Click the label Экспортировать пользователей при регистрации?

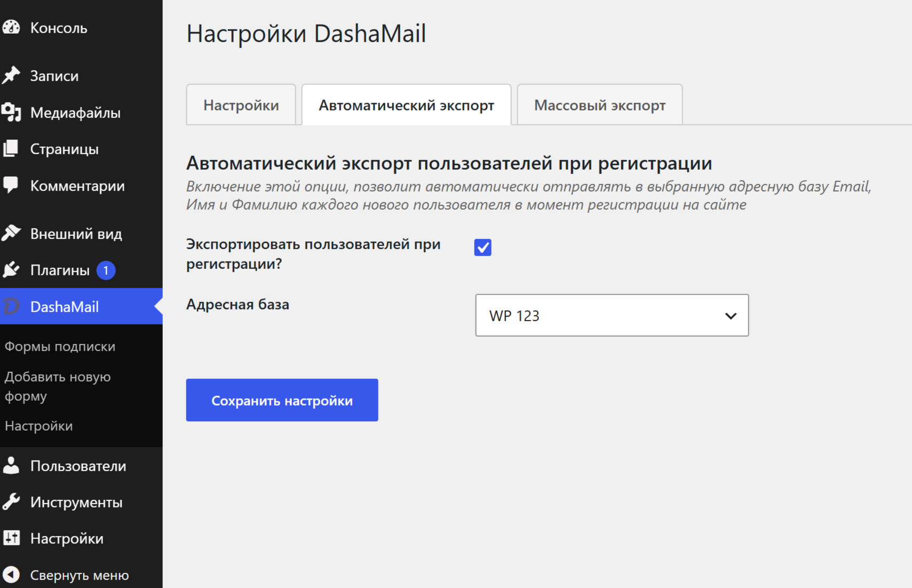[x=313, y=254]
